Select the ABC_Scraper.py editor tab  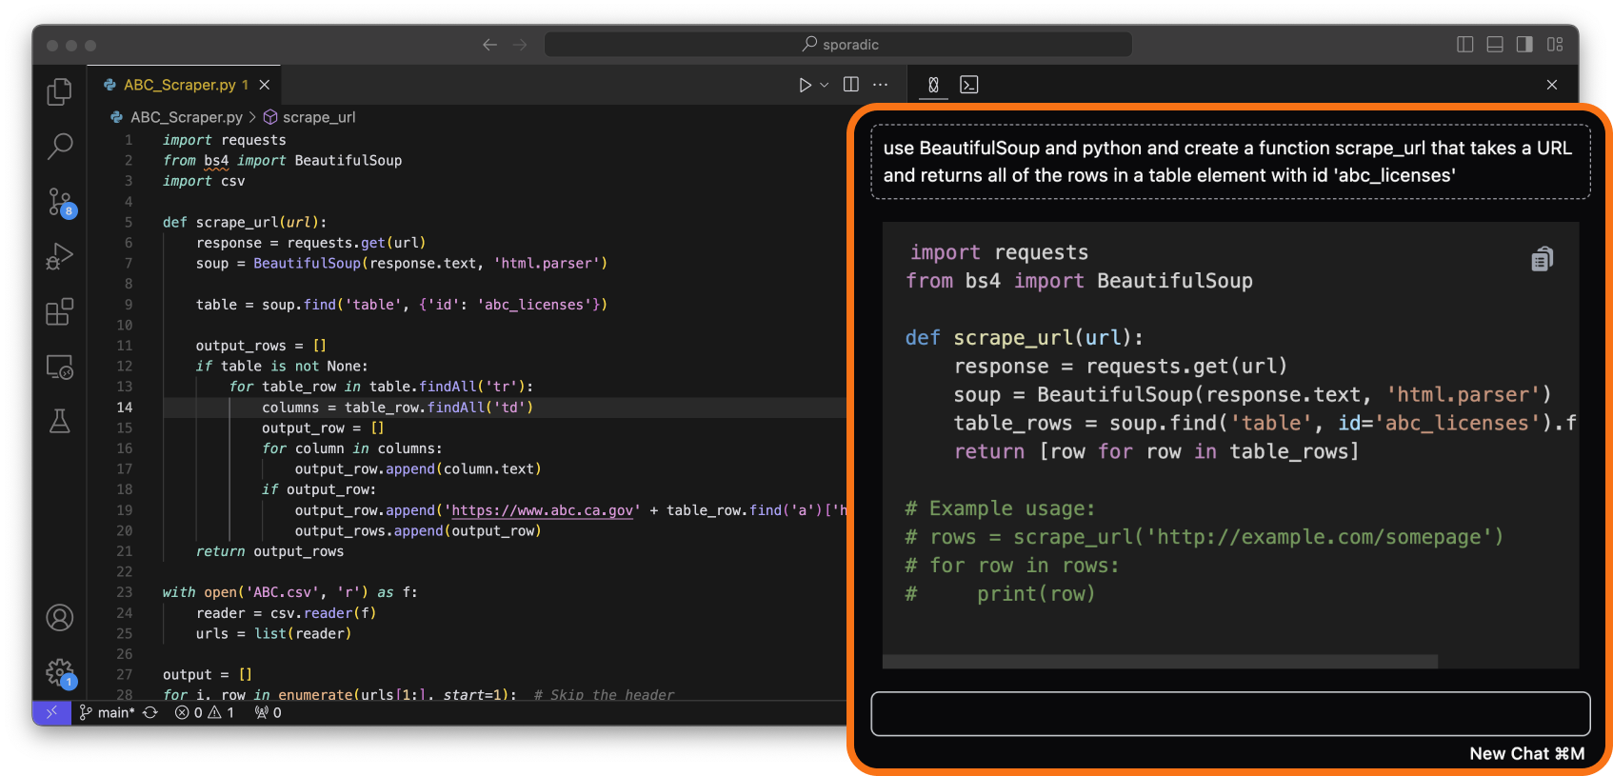coord(179,85)
